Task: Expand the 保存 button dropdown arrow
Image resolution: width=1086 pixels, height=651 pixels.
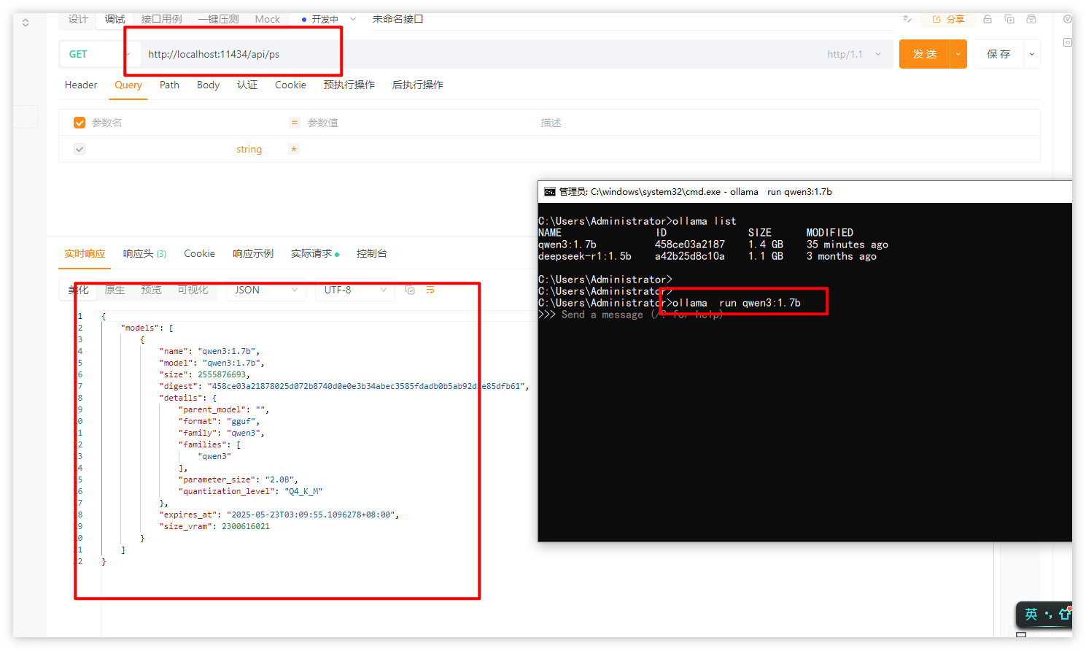Action: pos(1032,54)
